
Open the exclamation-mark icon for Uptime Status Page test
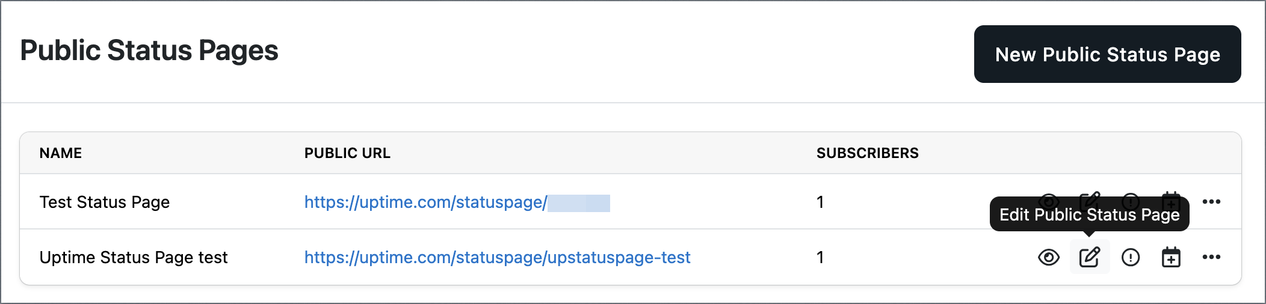1131,257
